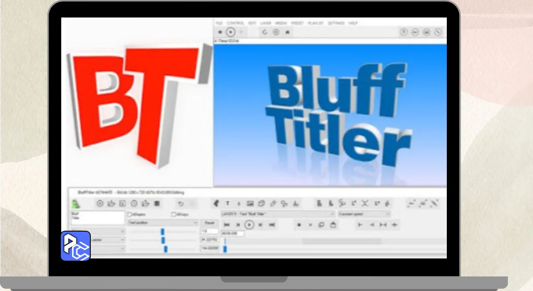This screenshot has height=291, width=533.
Task: Undo the last action with curved arrow
Action: 181,204
